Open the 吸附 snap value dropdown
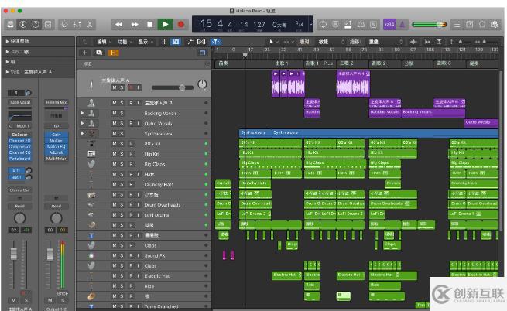The height and width of the screenshot is (311, 507). [x=332, y=42]
